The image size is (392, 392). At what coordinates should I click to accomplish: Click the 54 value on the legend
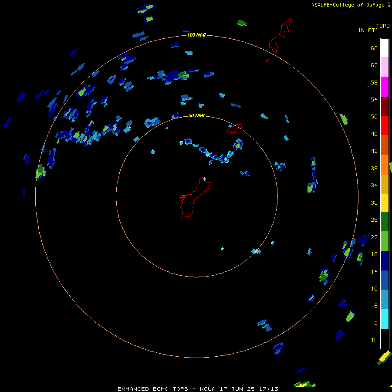374,99
